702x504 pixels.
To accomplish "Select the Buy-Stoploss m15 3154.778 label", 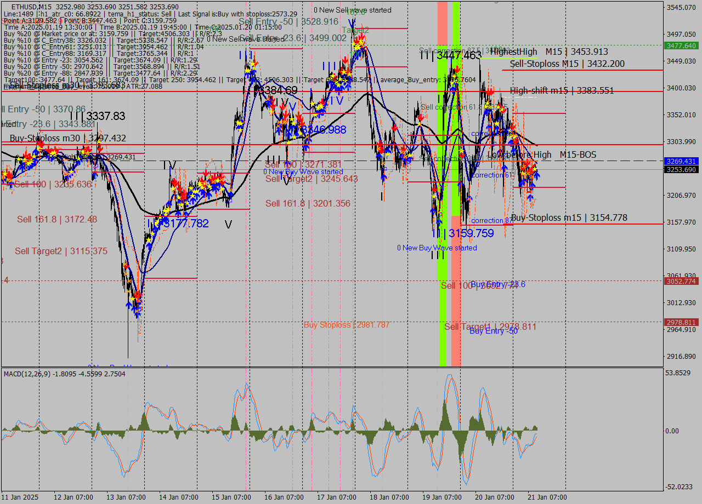I will pyautogui.click(x=569, y=218).
